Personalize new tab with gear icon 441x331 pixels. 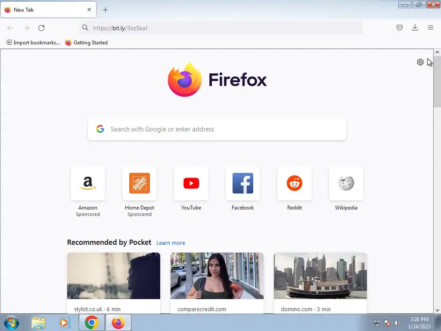(x=420, y=62)
